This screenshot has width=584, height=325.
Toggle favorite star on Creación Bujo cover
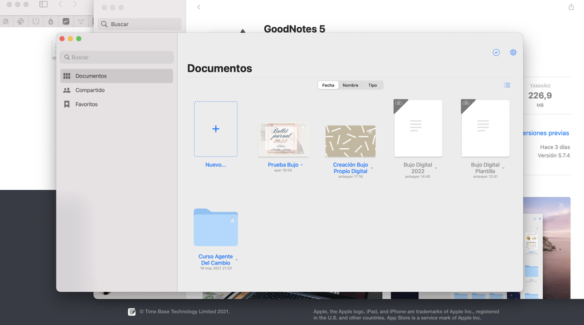370,131
